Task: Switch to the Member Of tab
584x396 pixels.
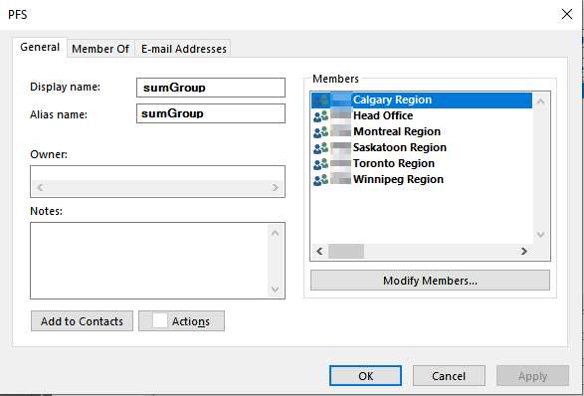Action: pyautogui.click(x=100, y=49)
